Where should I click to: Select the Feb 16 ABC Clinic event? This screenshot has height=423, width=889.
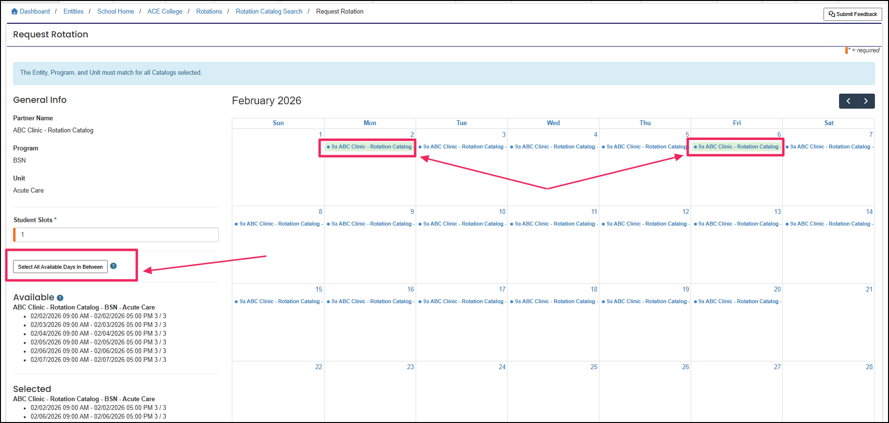tap(370, 301)
